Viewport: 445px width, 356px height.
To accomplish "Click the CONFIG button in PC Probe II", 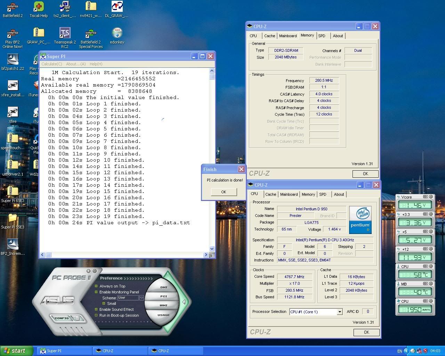I will click(62, 318).
